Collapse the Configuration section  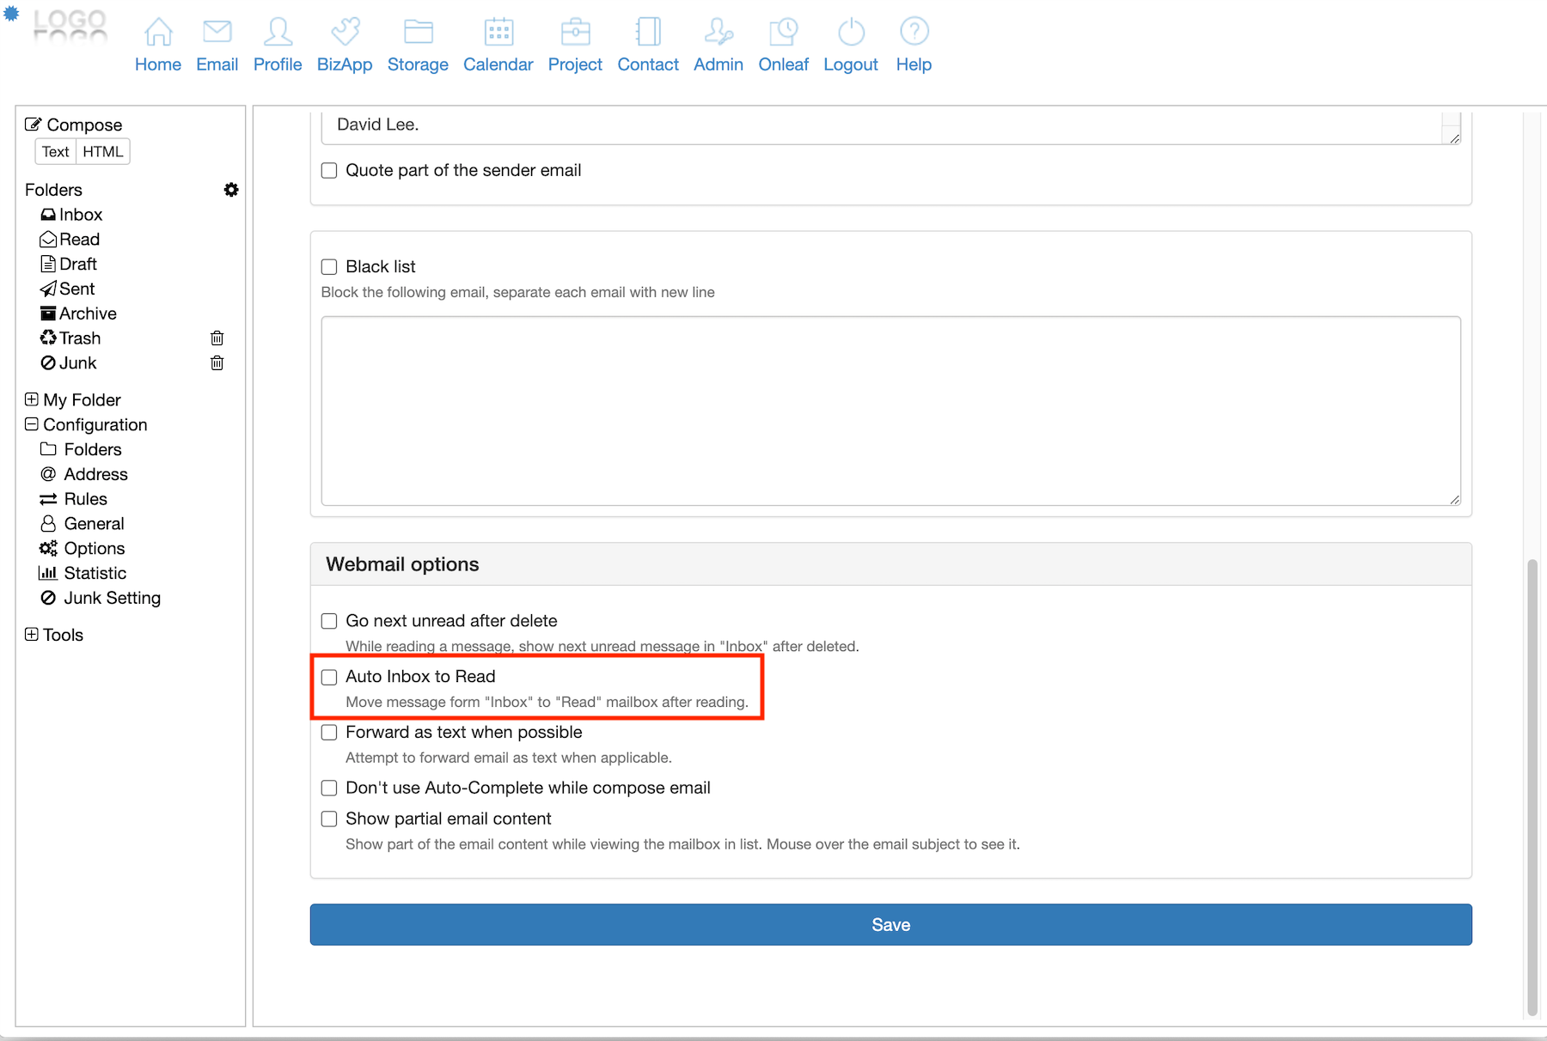click(32, 424)
